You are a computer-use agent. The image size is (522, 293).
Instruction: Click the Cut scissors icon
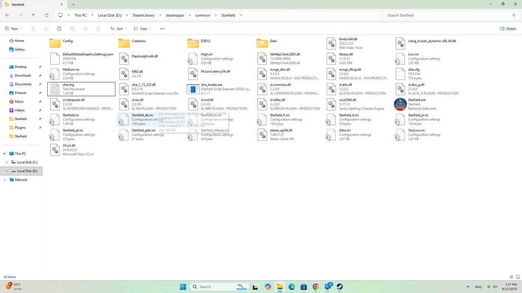(x=33, y=28)
